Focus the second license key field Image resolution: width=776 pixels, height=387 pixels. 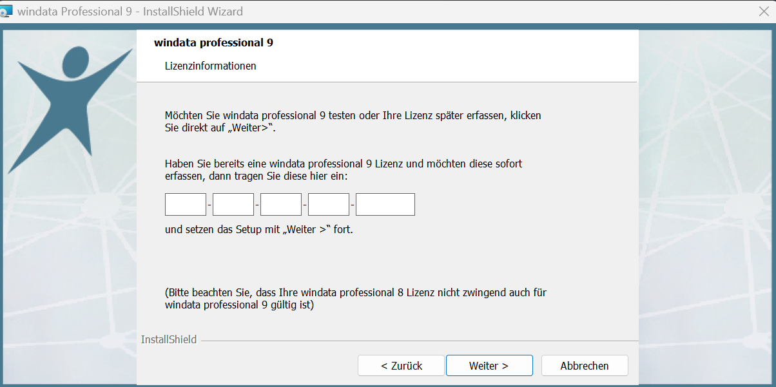pyautogui.click(x=233, y=204)
